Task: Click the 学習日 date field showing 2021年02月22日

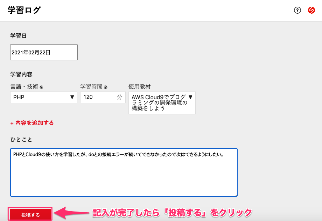Action: (x=44, y=52)
